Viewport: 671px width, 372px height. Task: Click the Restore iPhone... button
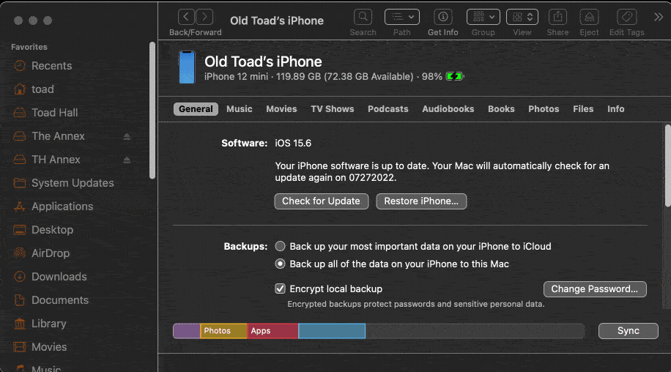coord(421,201)
